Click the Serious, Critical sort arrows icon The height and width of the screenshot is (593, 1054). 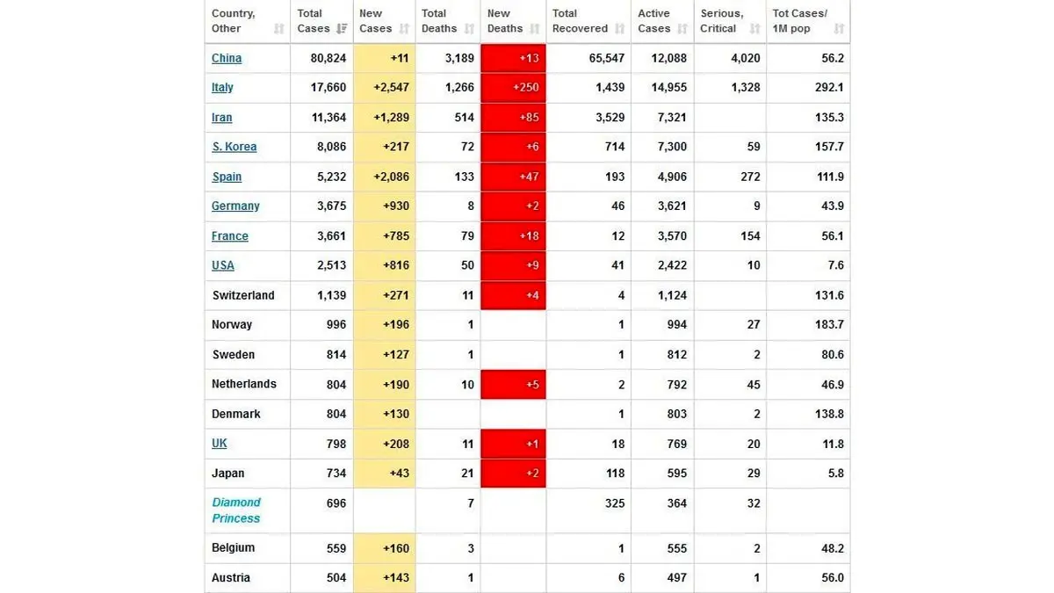coord(754,29)
